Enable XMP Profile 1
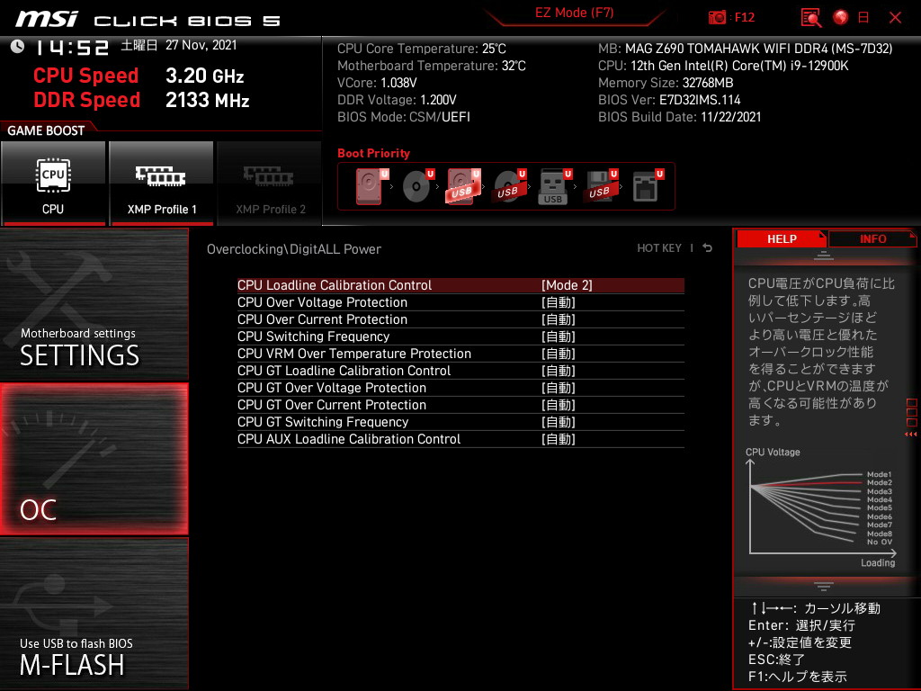 click(x=161, y=183)
